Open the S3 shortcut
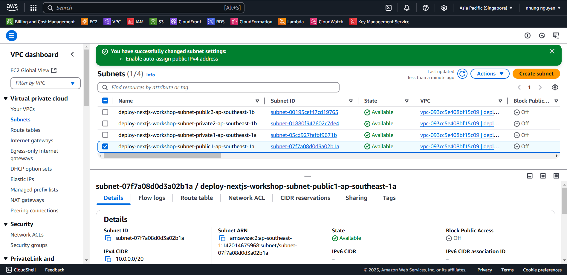This screenshot has width=567, height=275. tap(157, 22)
